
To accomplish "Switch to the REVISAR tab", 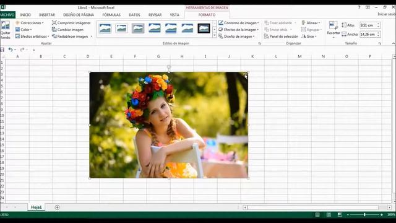I will point(155,15).
